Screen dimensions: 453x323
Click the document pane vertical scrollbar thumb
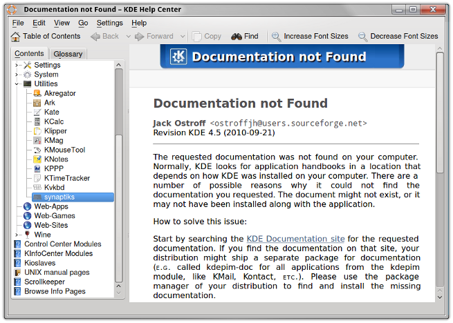tap(440, 113)
